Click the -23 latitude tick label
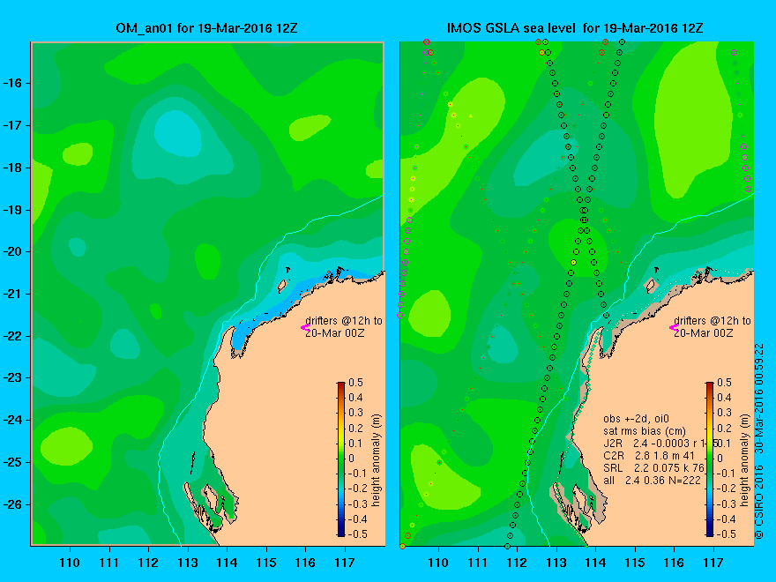The width and height of the screenshot is (776, 582). click(13, 378)
